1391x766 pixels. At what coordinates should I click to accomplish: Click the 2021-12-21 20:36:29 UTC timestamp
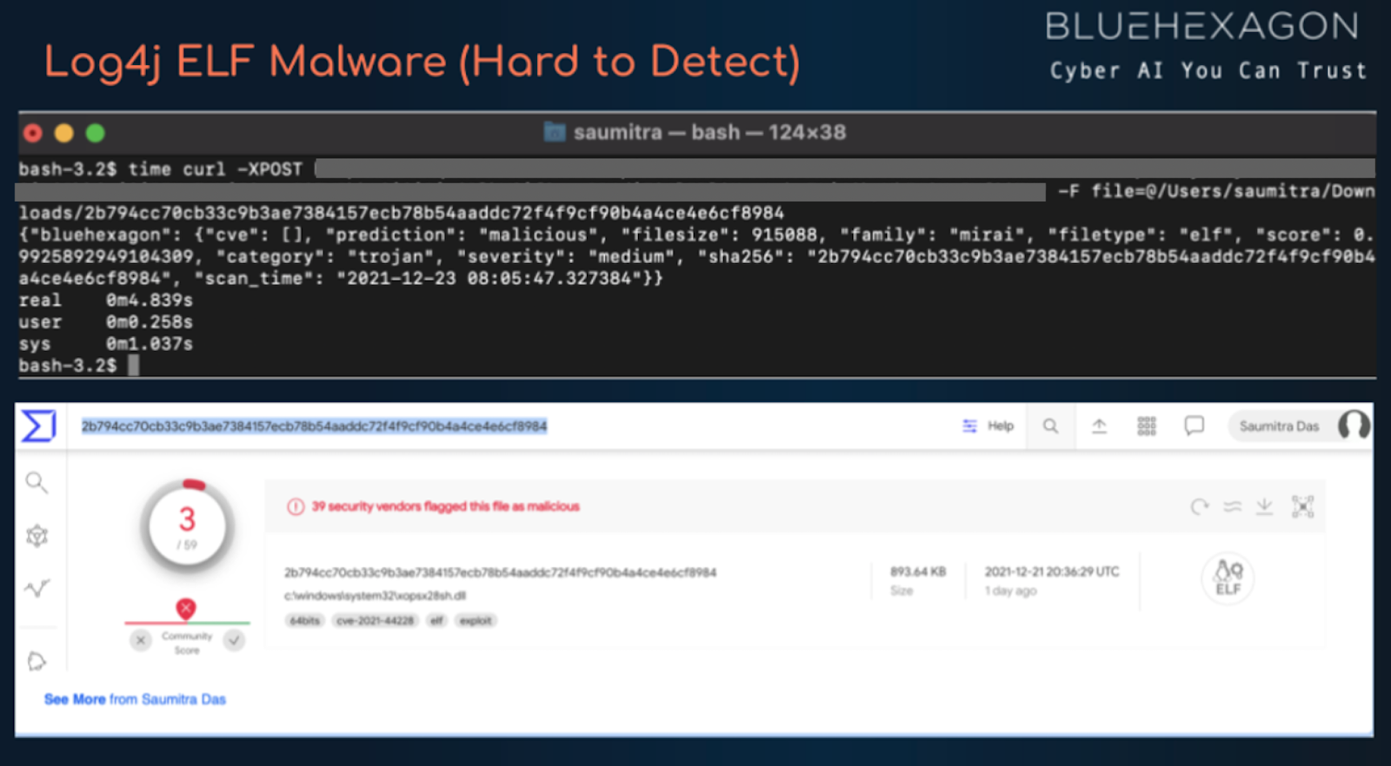coord(1052,571)
